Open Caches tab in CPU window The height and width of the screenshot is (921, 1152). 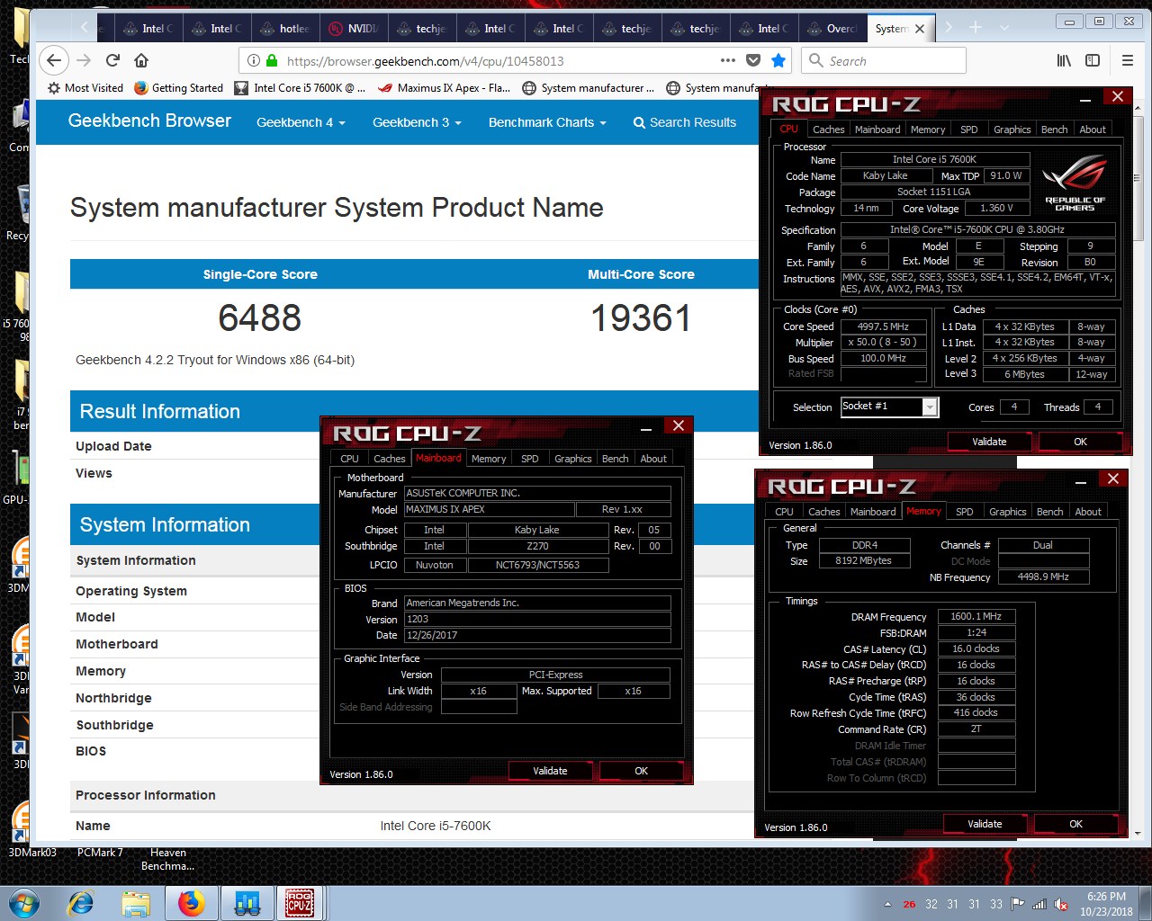tap(828, 130)
